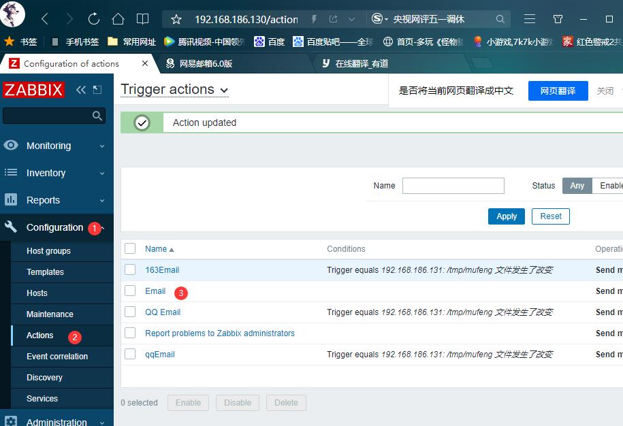
Task: Open the 百度 bookmark
Action: [x=270, y=42]
